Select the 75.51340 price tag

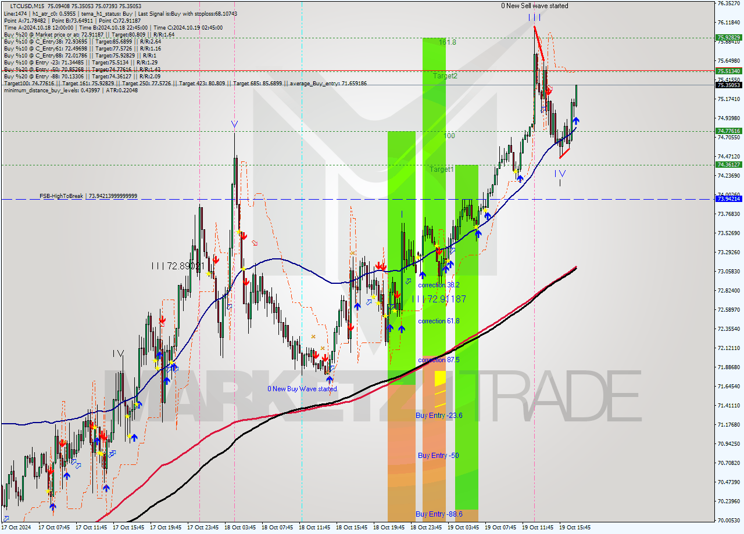729,71
